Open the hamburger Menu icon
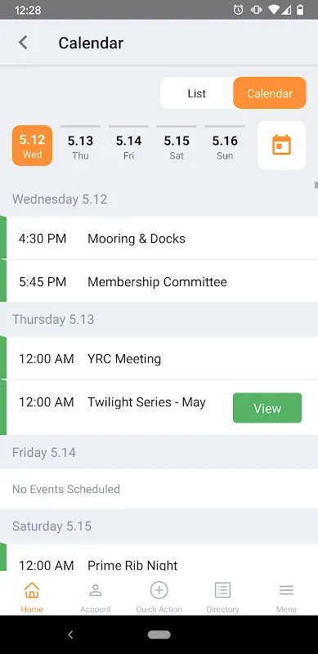 [x=286, y=590]
